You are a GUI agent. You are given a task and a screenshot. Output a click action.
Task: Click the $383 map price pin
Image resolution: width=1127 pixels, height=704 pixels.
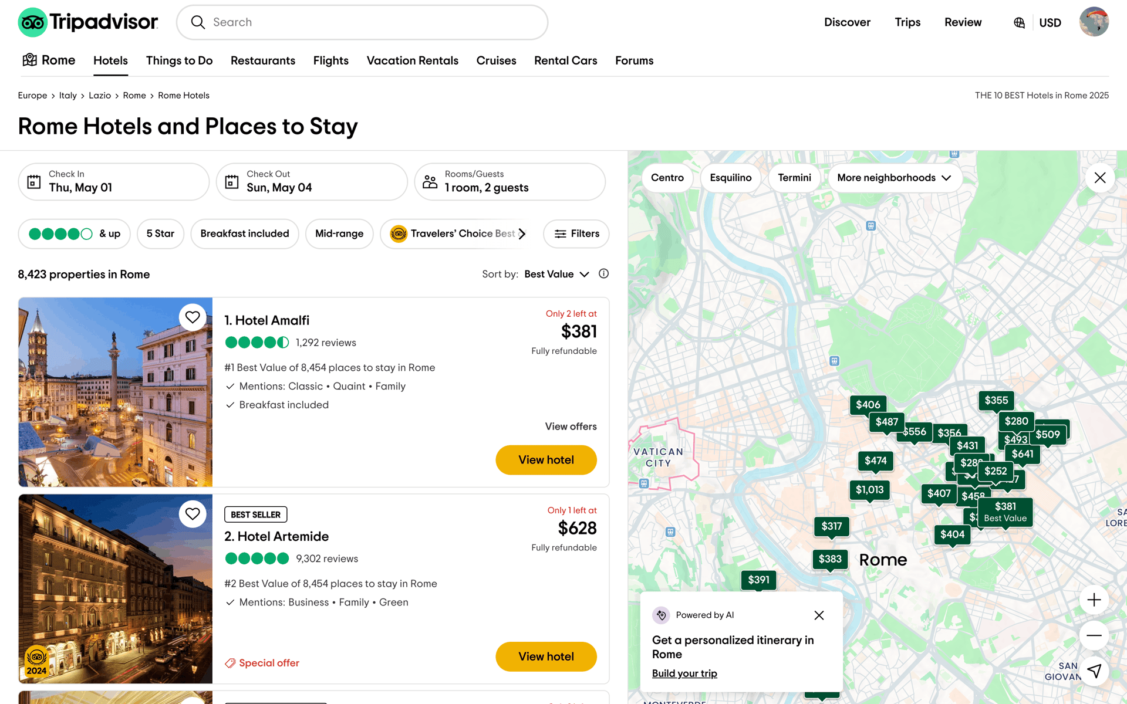(x=830, y=559)
